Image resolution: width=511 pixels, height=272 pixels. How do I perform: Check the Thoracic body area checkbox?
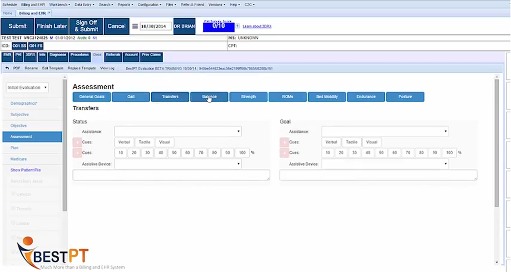13,208
